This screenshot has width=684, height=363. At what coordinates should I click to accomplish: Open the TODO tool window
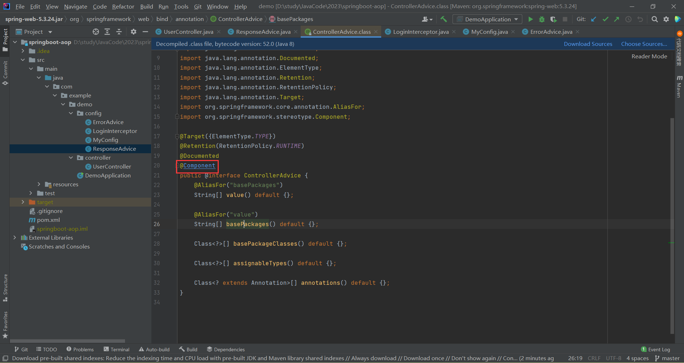[x=46, y=349]
